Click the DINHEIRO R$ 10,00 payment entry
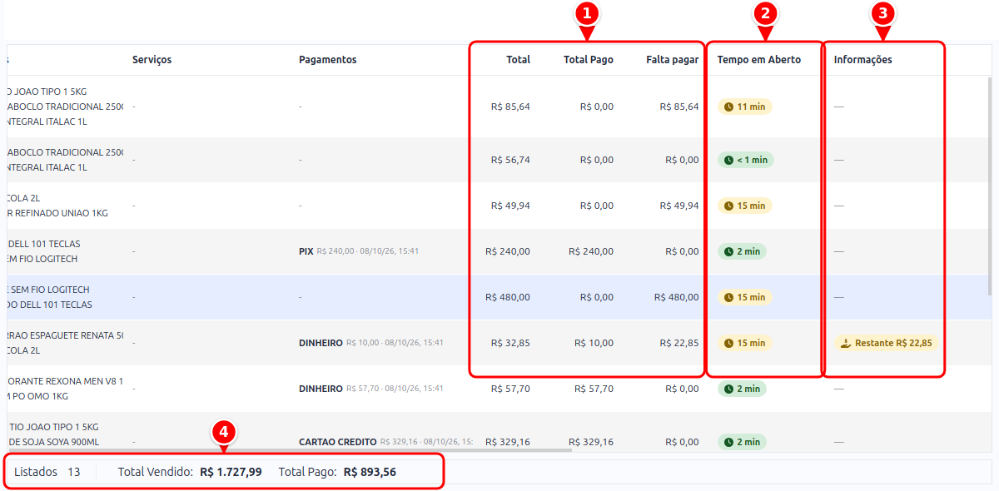The height and width of the screenshot is (491, 999). pos(371,343)
